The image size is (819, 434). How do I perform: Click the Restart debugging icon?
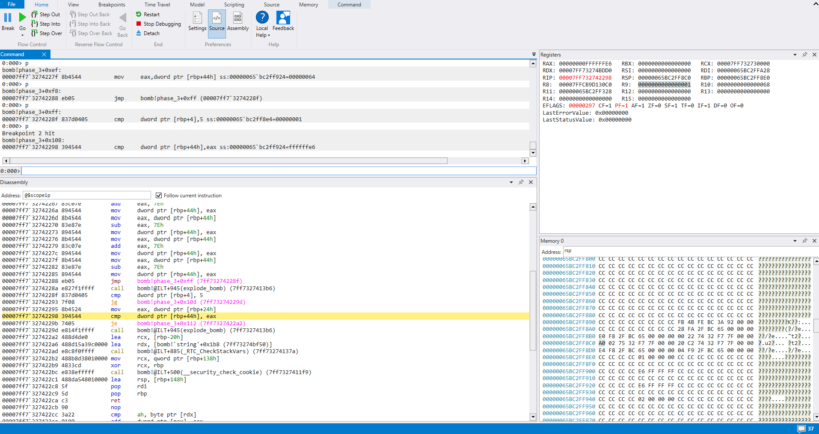click(x=139, y=15)
